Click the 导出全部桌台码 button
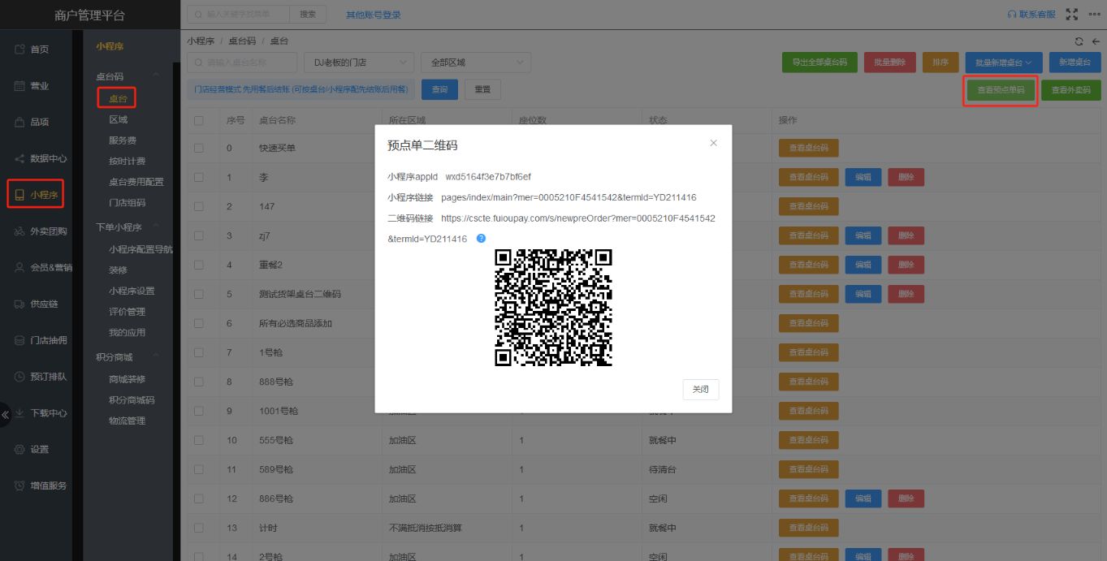1107x561 pixels. point(819,63)
